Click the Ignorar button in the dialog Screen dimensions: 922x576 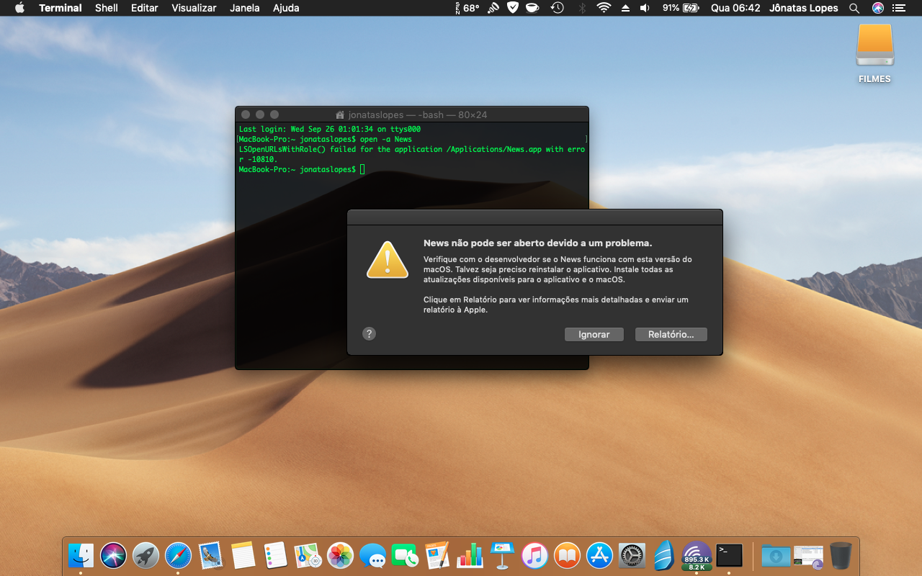pos(594,334)
